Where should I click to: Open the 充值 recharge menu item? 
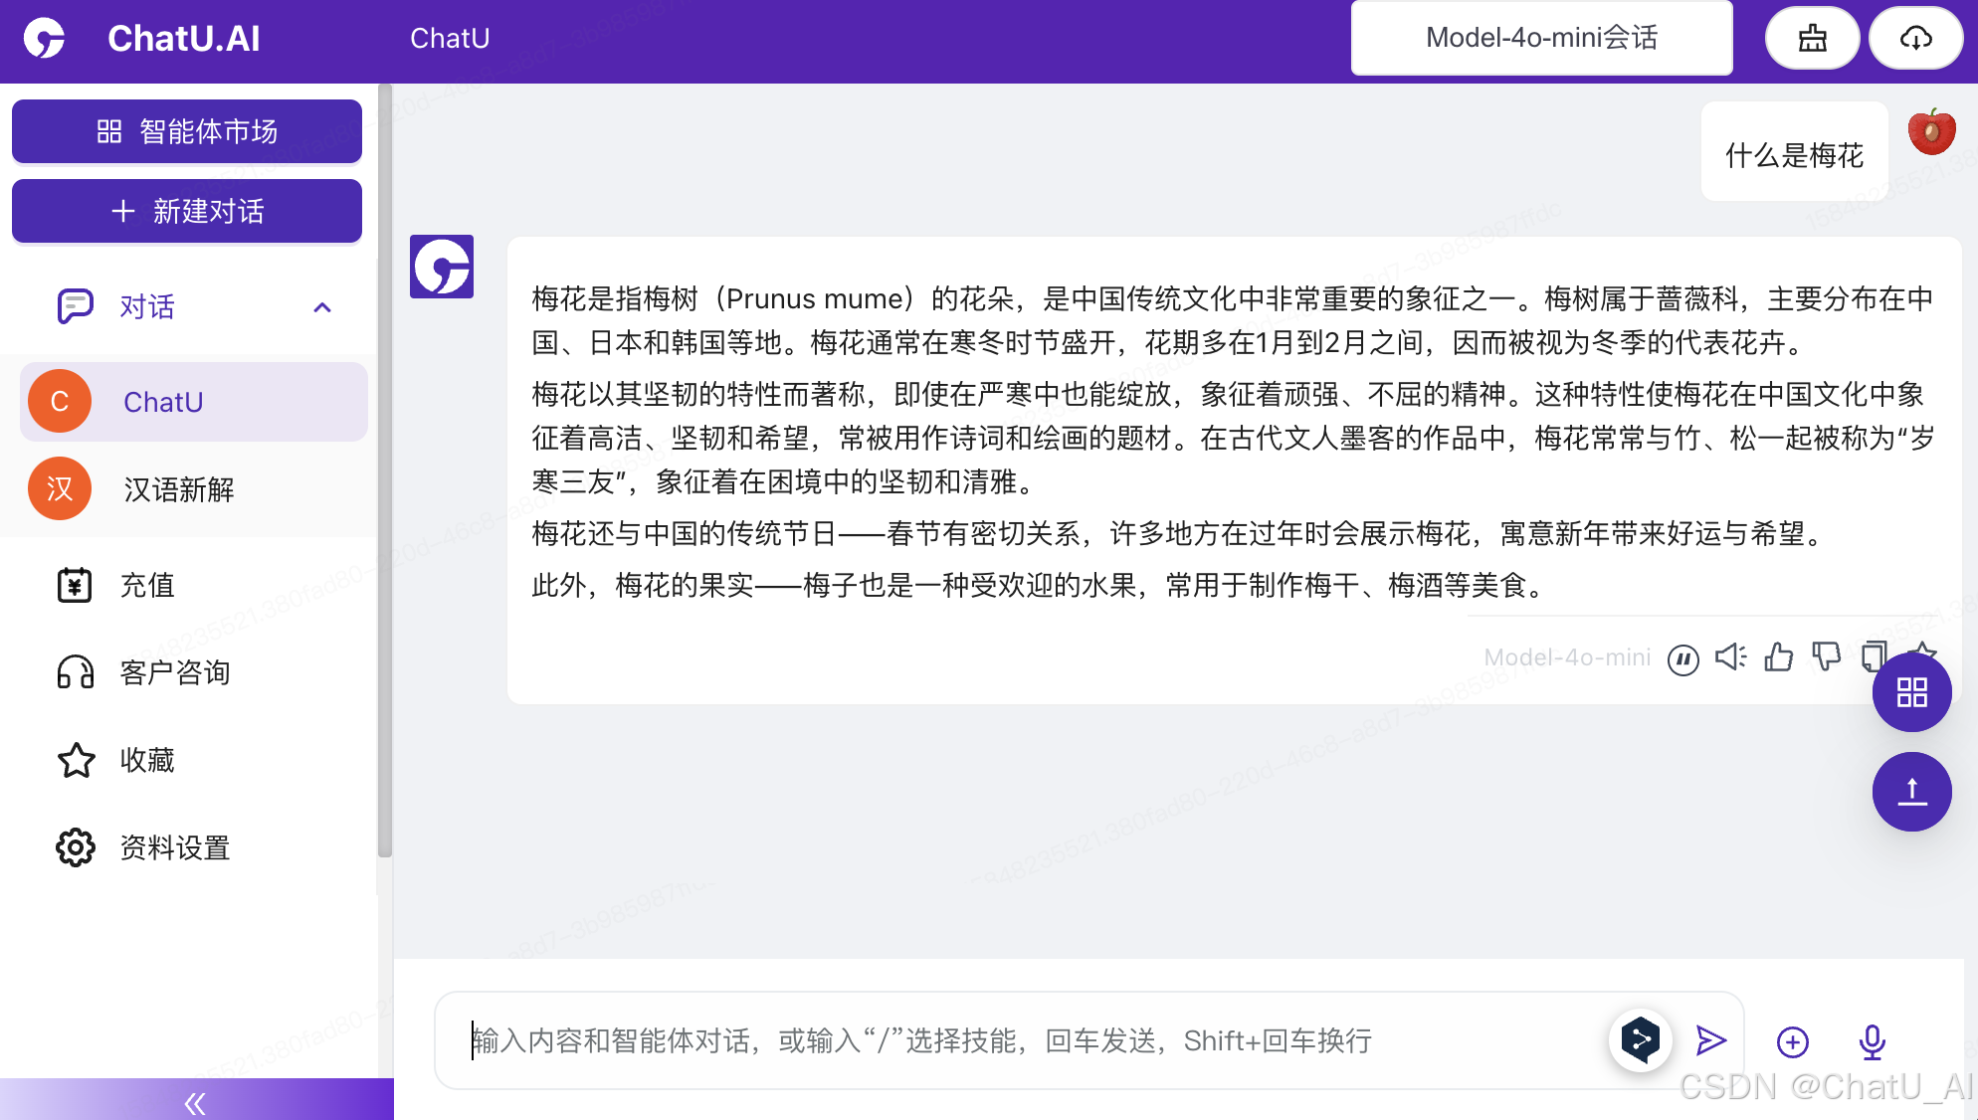pyautogui.click(x=147, y=585)
